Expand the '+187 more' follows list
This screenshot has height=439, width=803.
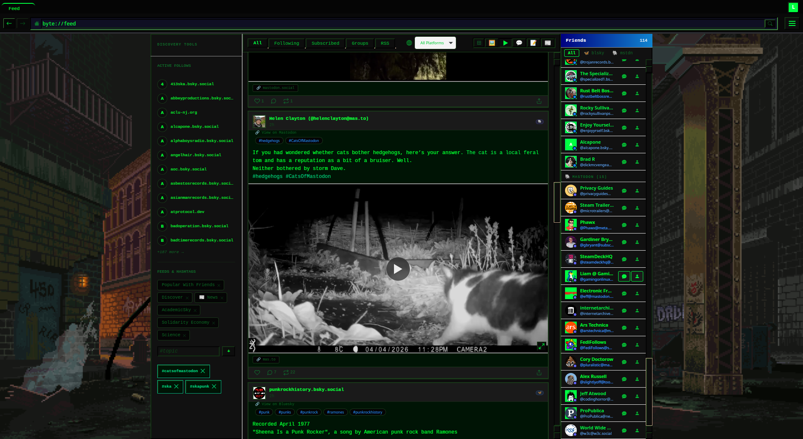click(x=170, y=252)
